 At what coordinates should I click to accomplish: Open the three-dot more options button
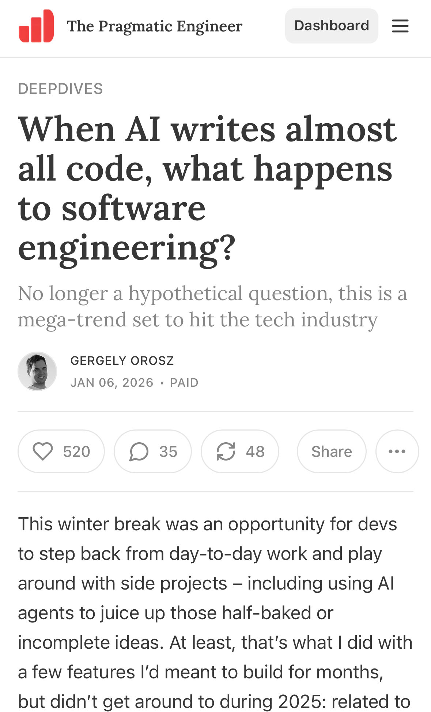(x=397, y=451)
